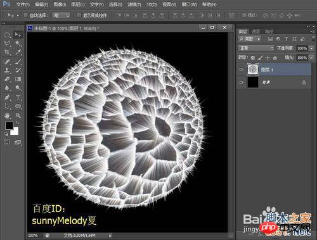Click the 背景 layer black thumbnail

coord(253,82)
